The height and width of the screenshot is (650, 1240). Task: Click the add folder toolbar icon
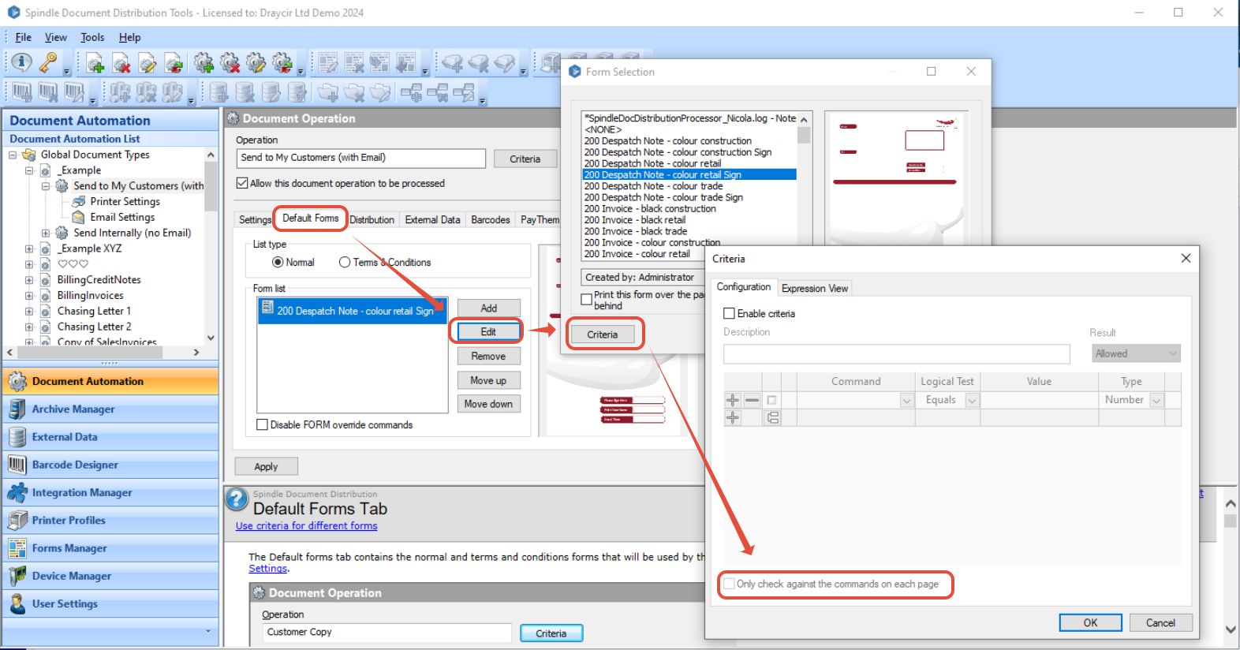328,93
